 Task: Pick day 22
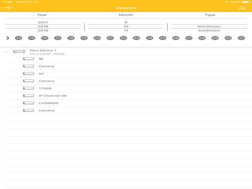tap(123, 38)
